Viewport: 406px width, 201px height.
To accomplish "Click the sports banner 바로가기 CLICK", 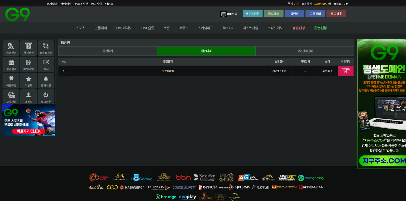I will (x=29, y=131).
